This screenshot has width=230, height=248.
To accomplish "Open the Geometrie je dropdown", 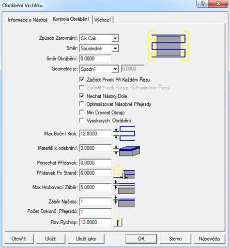I will 115,69.
